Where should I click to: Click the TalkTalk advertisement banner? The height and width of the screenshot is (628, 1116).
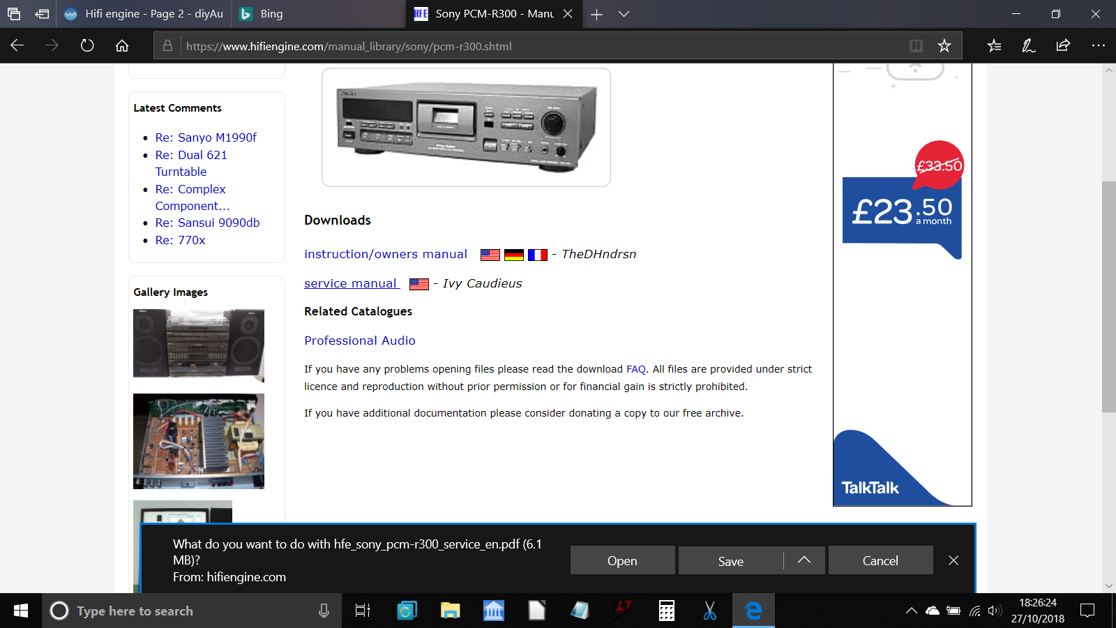tap(903, 285)
